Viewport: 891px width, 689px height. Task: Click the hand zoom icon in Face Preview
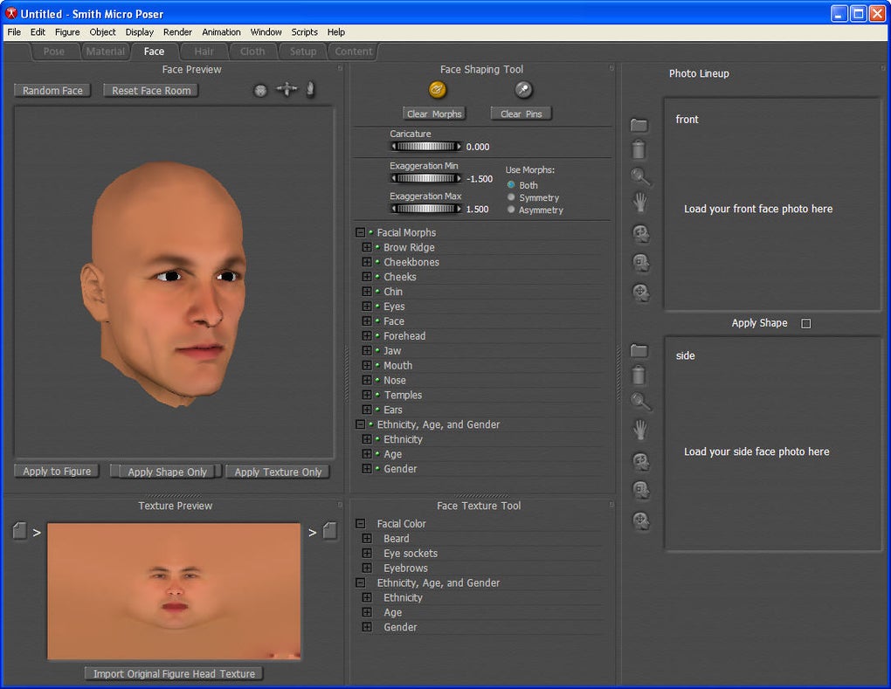click(x=309, y=90)
